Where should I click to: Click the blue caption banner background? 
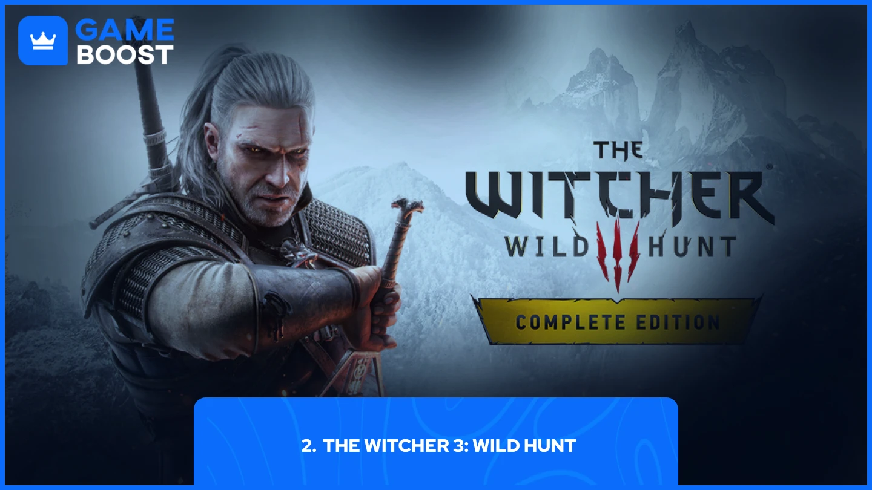[436, 442]
